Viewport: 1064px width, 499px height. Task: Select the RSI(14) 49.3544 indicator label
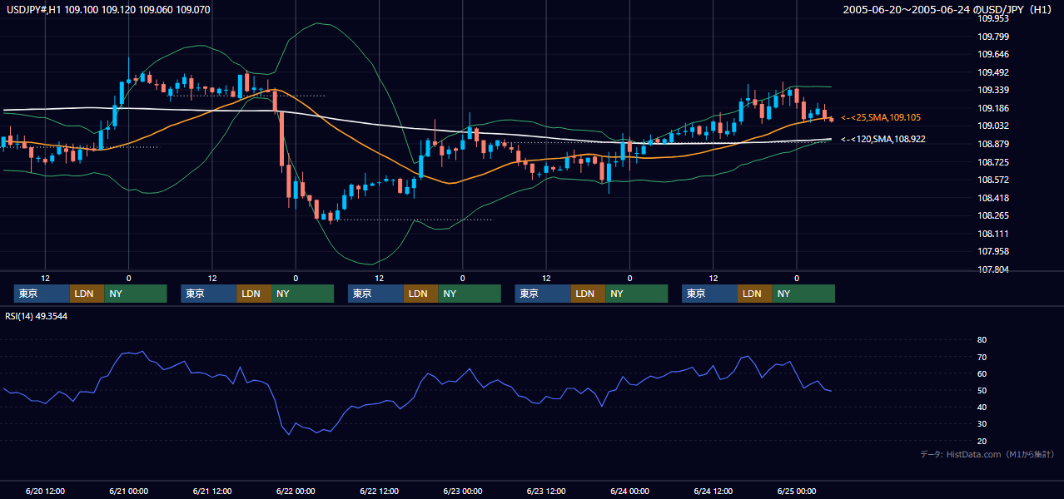(37, 316)
